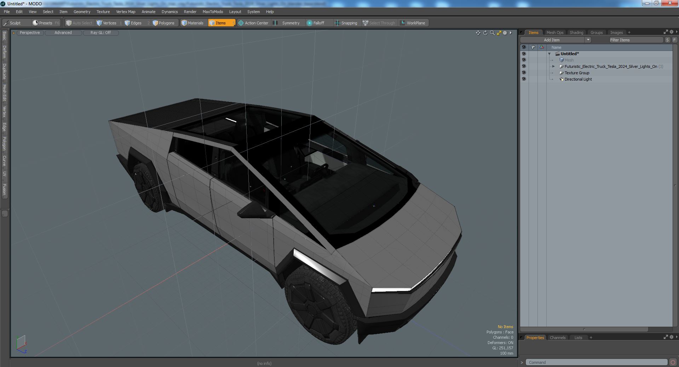
Task: Expand the Futuristic_Electric_Truck_Tesla group
Action: pyautogui.click(x=553, y=66)
